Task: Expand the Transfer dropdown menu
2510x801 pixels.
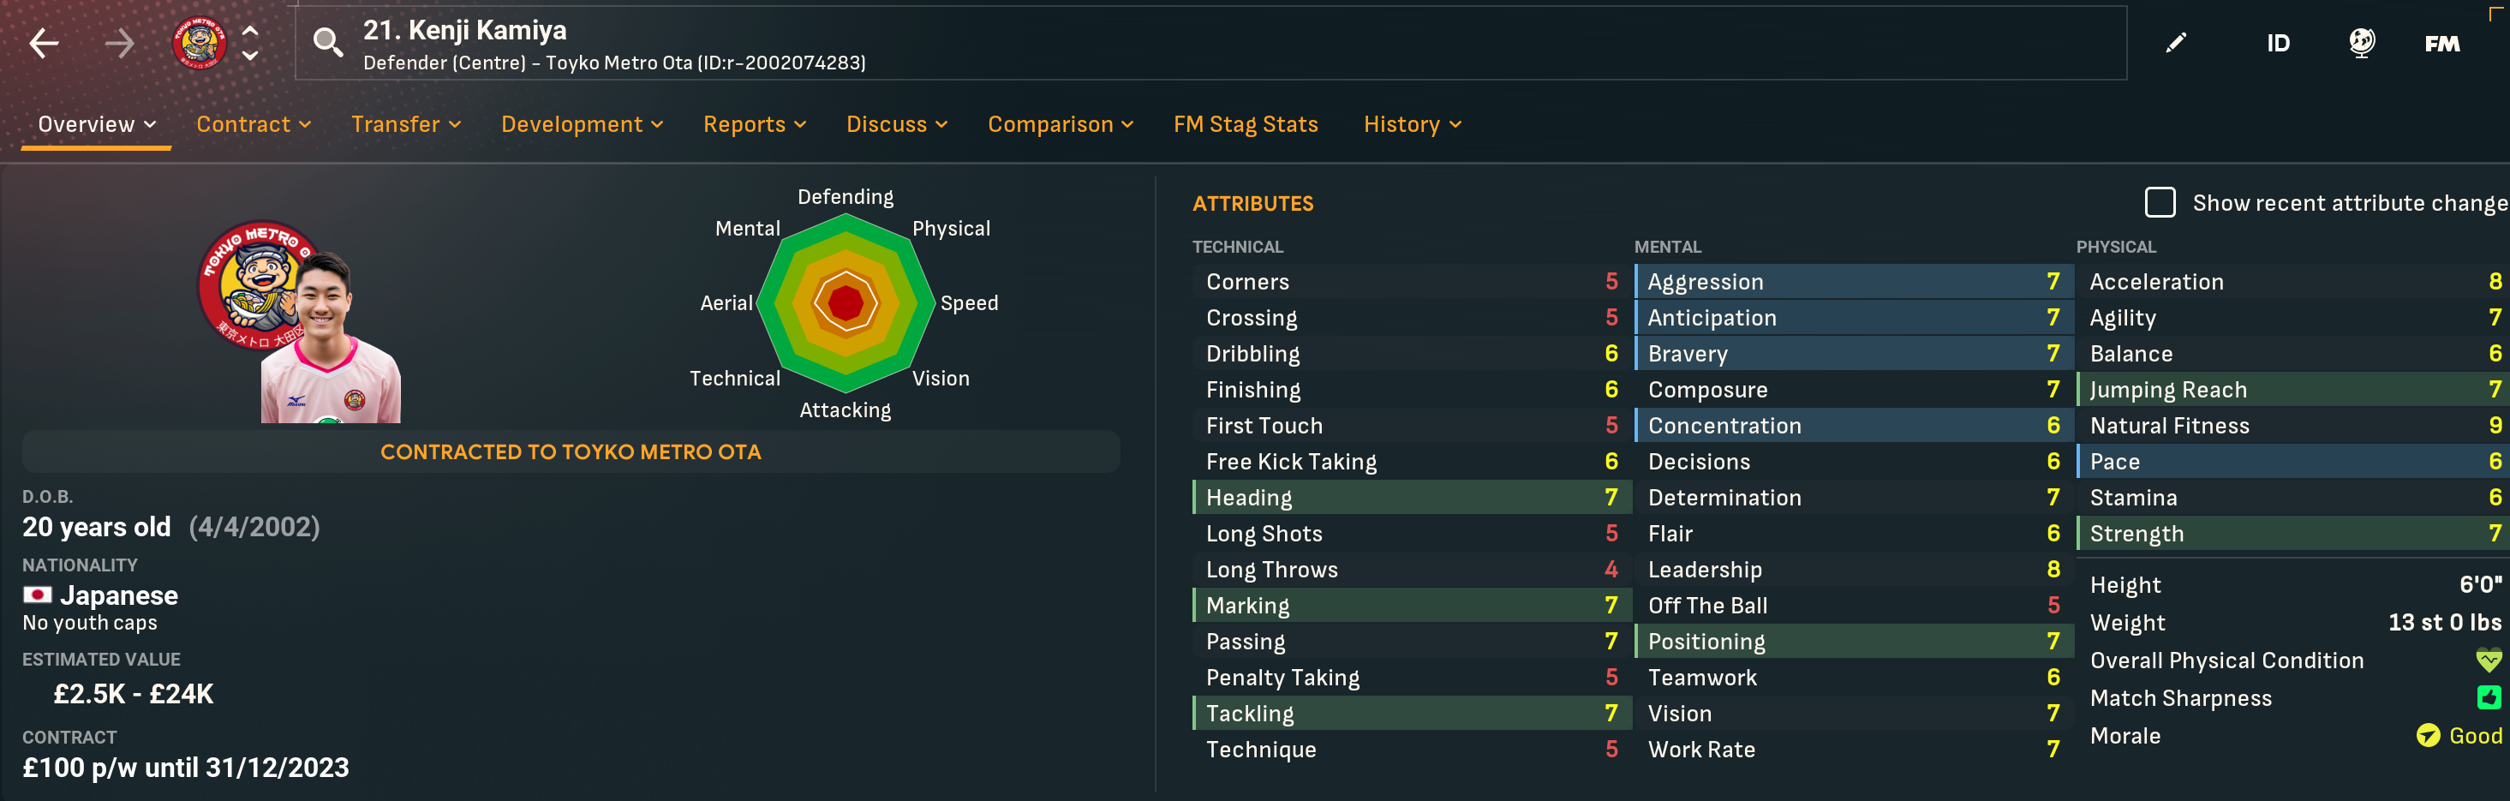Action: (x=405, y=125)
